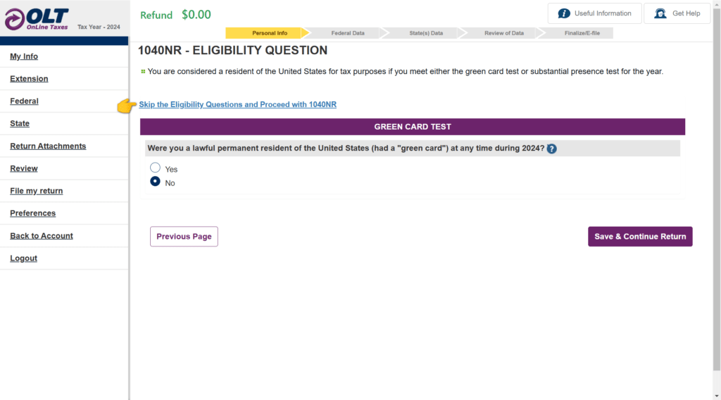721x400 pixels.
Task: Jump to the Finalize/E-file step
Action: [582, 33]
